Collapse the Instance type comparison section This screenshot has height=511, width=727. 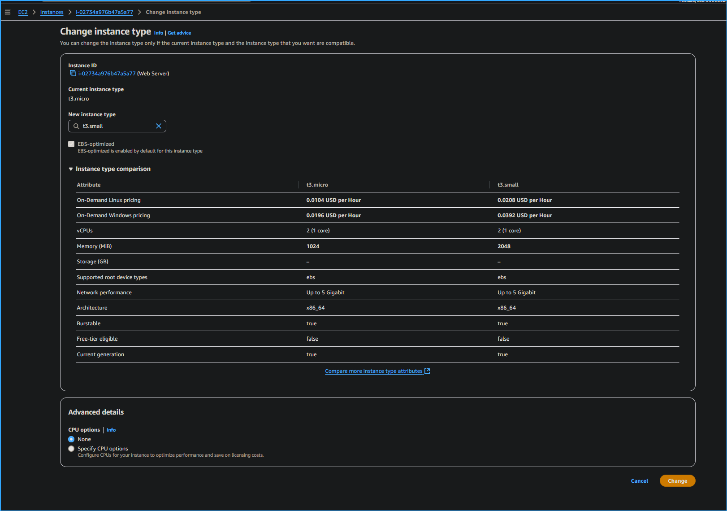pyautogui.click(x=71, y=169)
